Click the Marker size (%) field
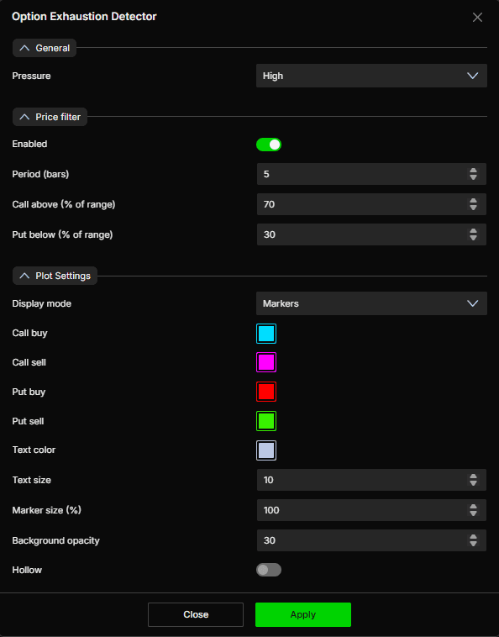Viewport: 499px width, 637px height. tap(371, 510)
